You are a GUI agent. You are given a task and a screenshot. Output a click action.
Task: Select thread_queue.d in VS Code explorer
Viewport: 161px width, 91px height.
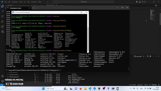(x=14, y=77)
